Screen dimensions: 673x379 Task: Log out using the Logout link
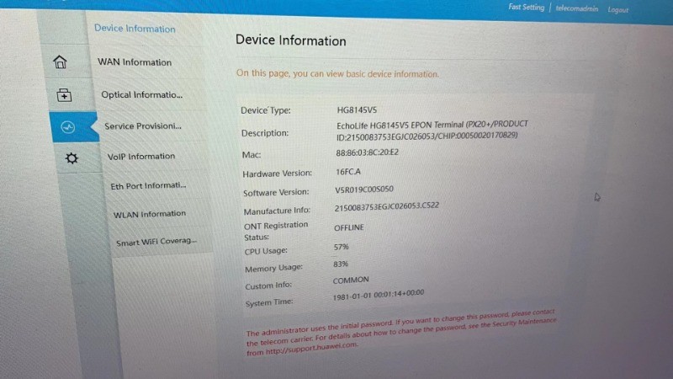(618, 10)
